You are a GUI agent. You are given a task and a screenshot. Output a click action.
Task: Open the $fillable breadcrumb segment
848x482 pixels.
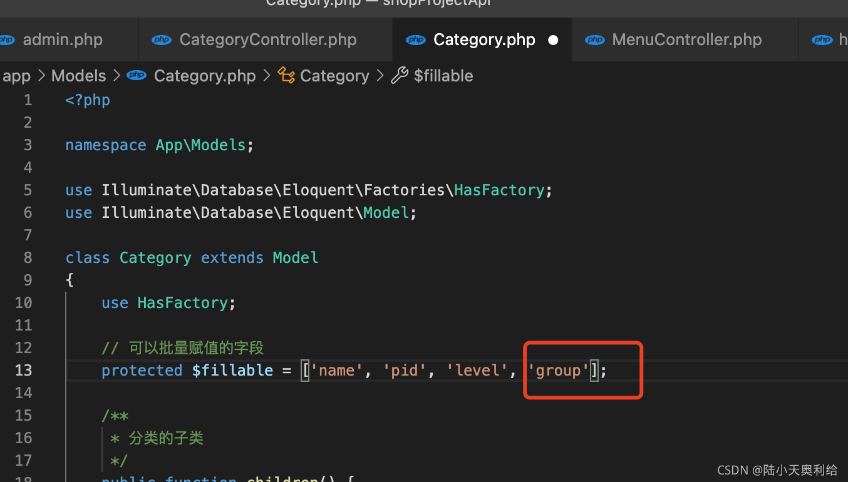coord(443,76)
